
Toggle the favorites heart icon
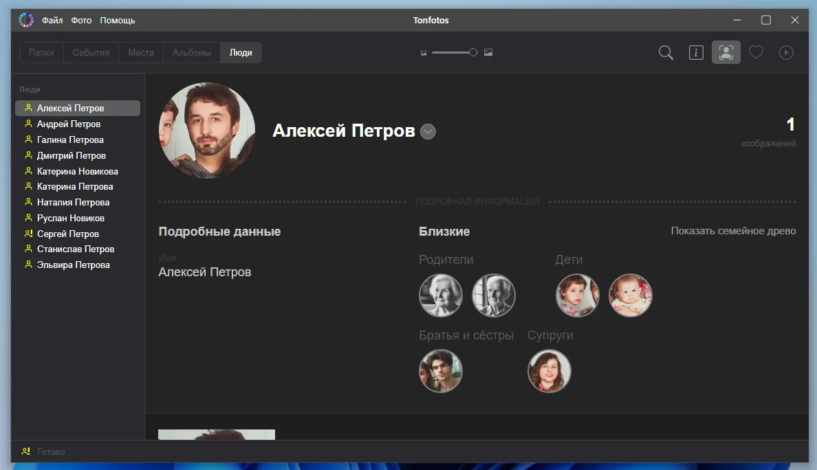pyautogui.click(x=756, y=53)
